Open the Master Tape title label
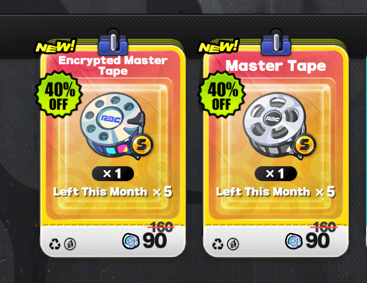 (x=276, y=65)
